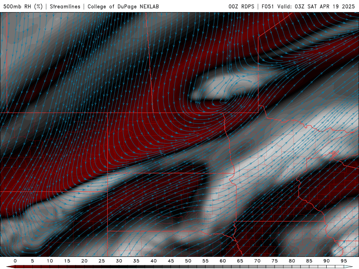Image resolution: width=359 pixels, height=269 pixels.
Task: Click the 95 value on color scale
Action: pos(344,261)
